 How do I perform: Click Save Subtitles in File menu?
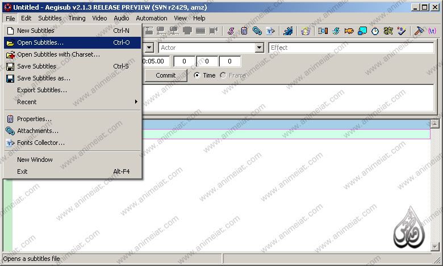pyautogui.click(x=72, y=66)
